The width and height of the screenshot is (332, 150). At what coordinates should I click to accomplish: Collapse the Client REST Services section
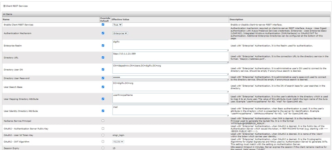point(4,6)
